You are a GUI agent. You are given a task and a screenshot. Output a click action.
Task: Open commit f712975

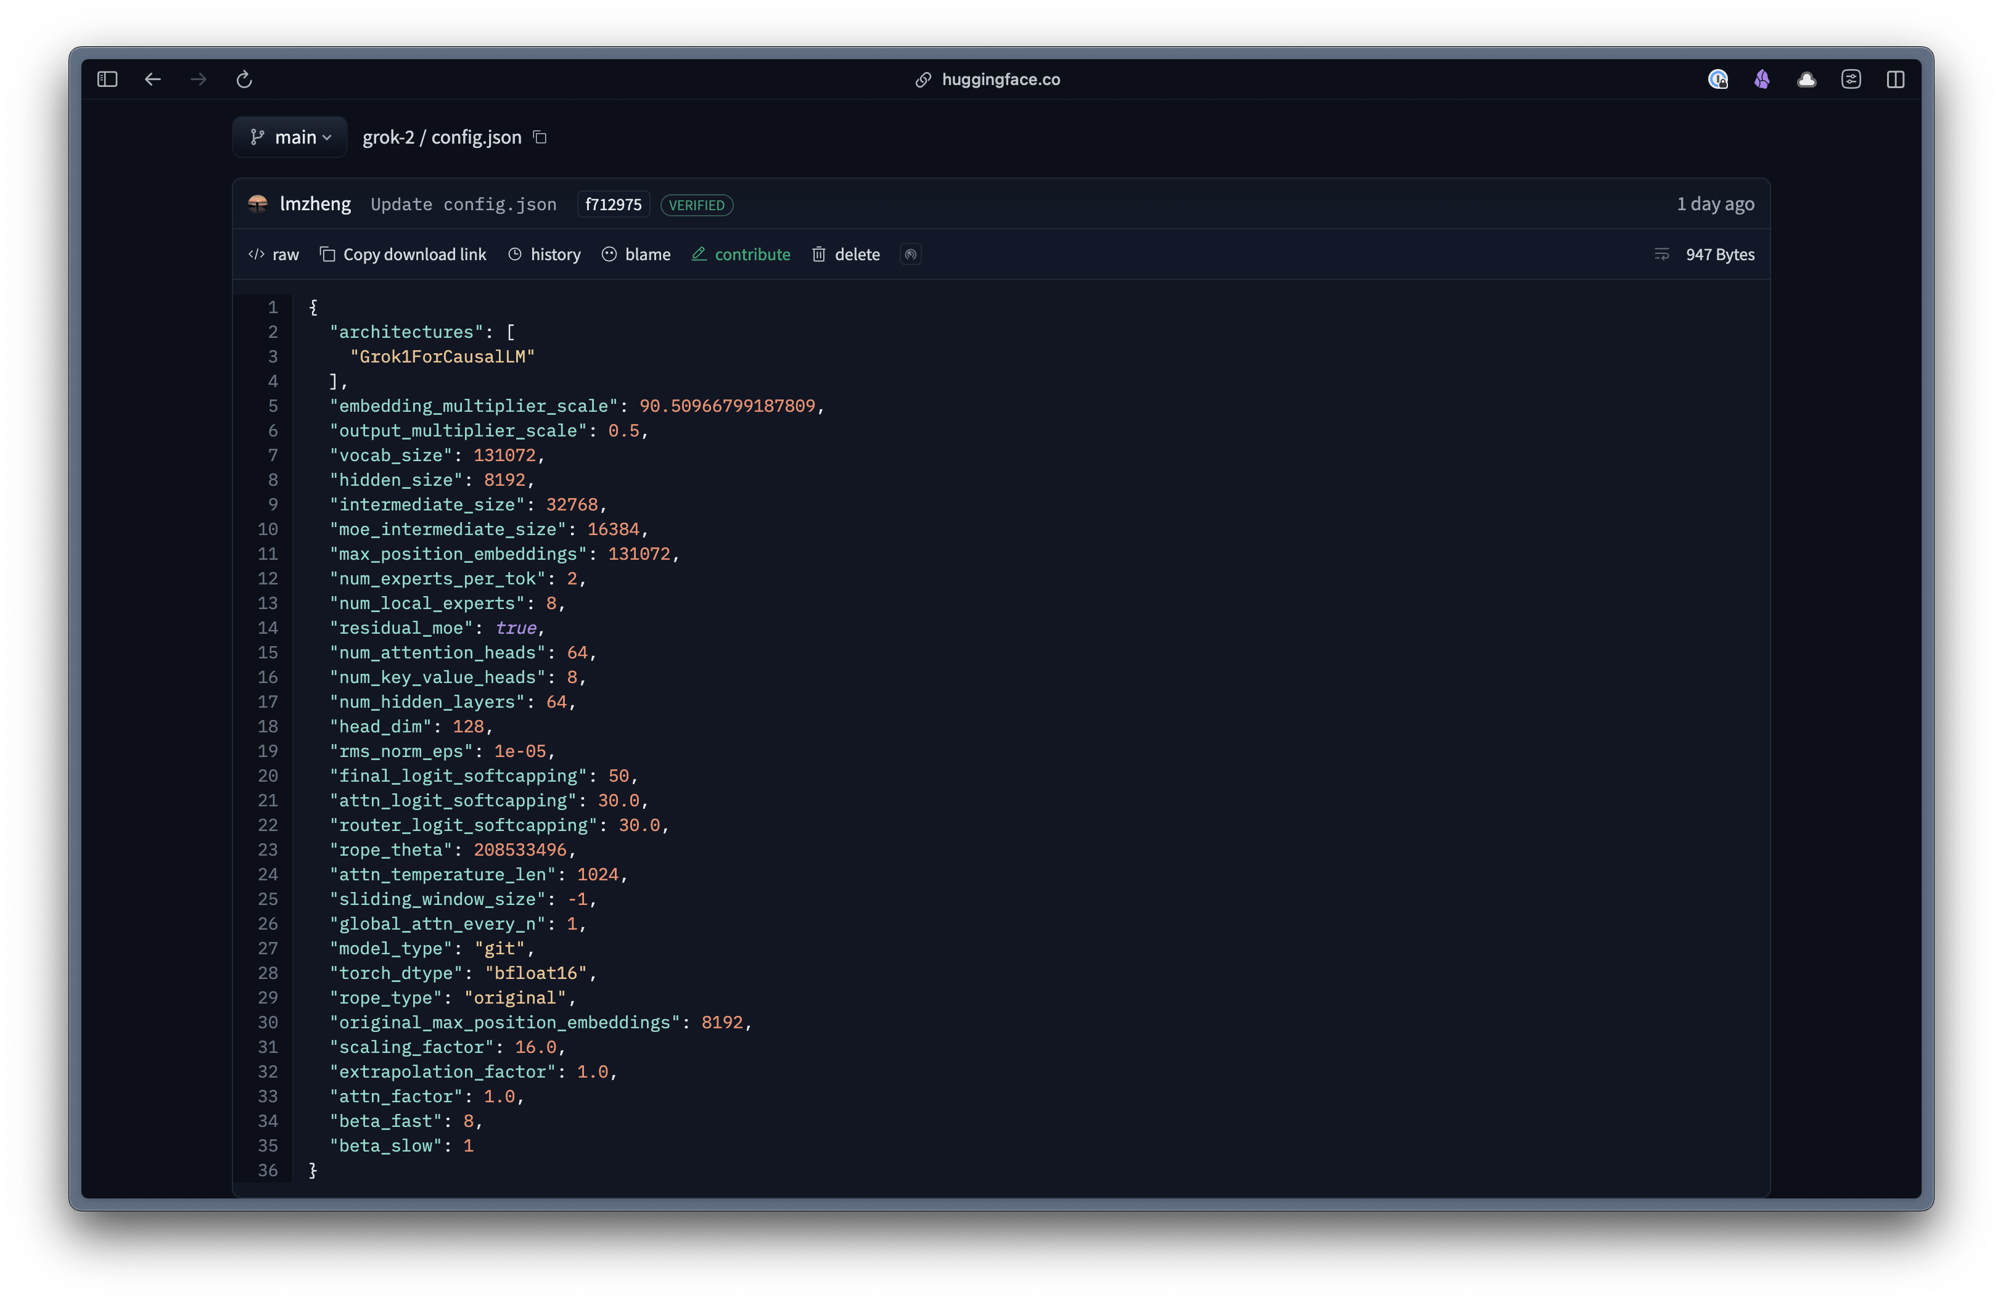tap(614, 205)
